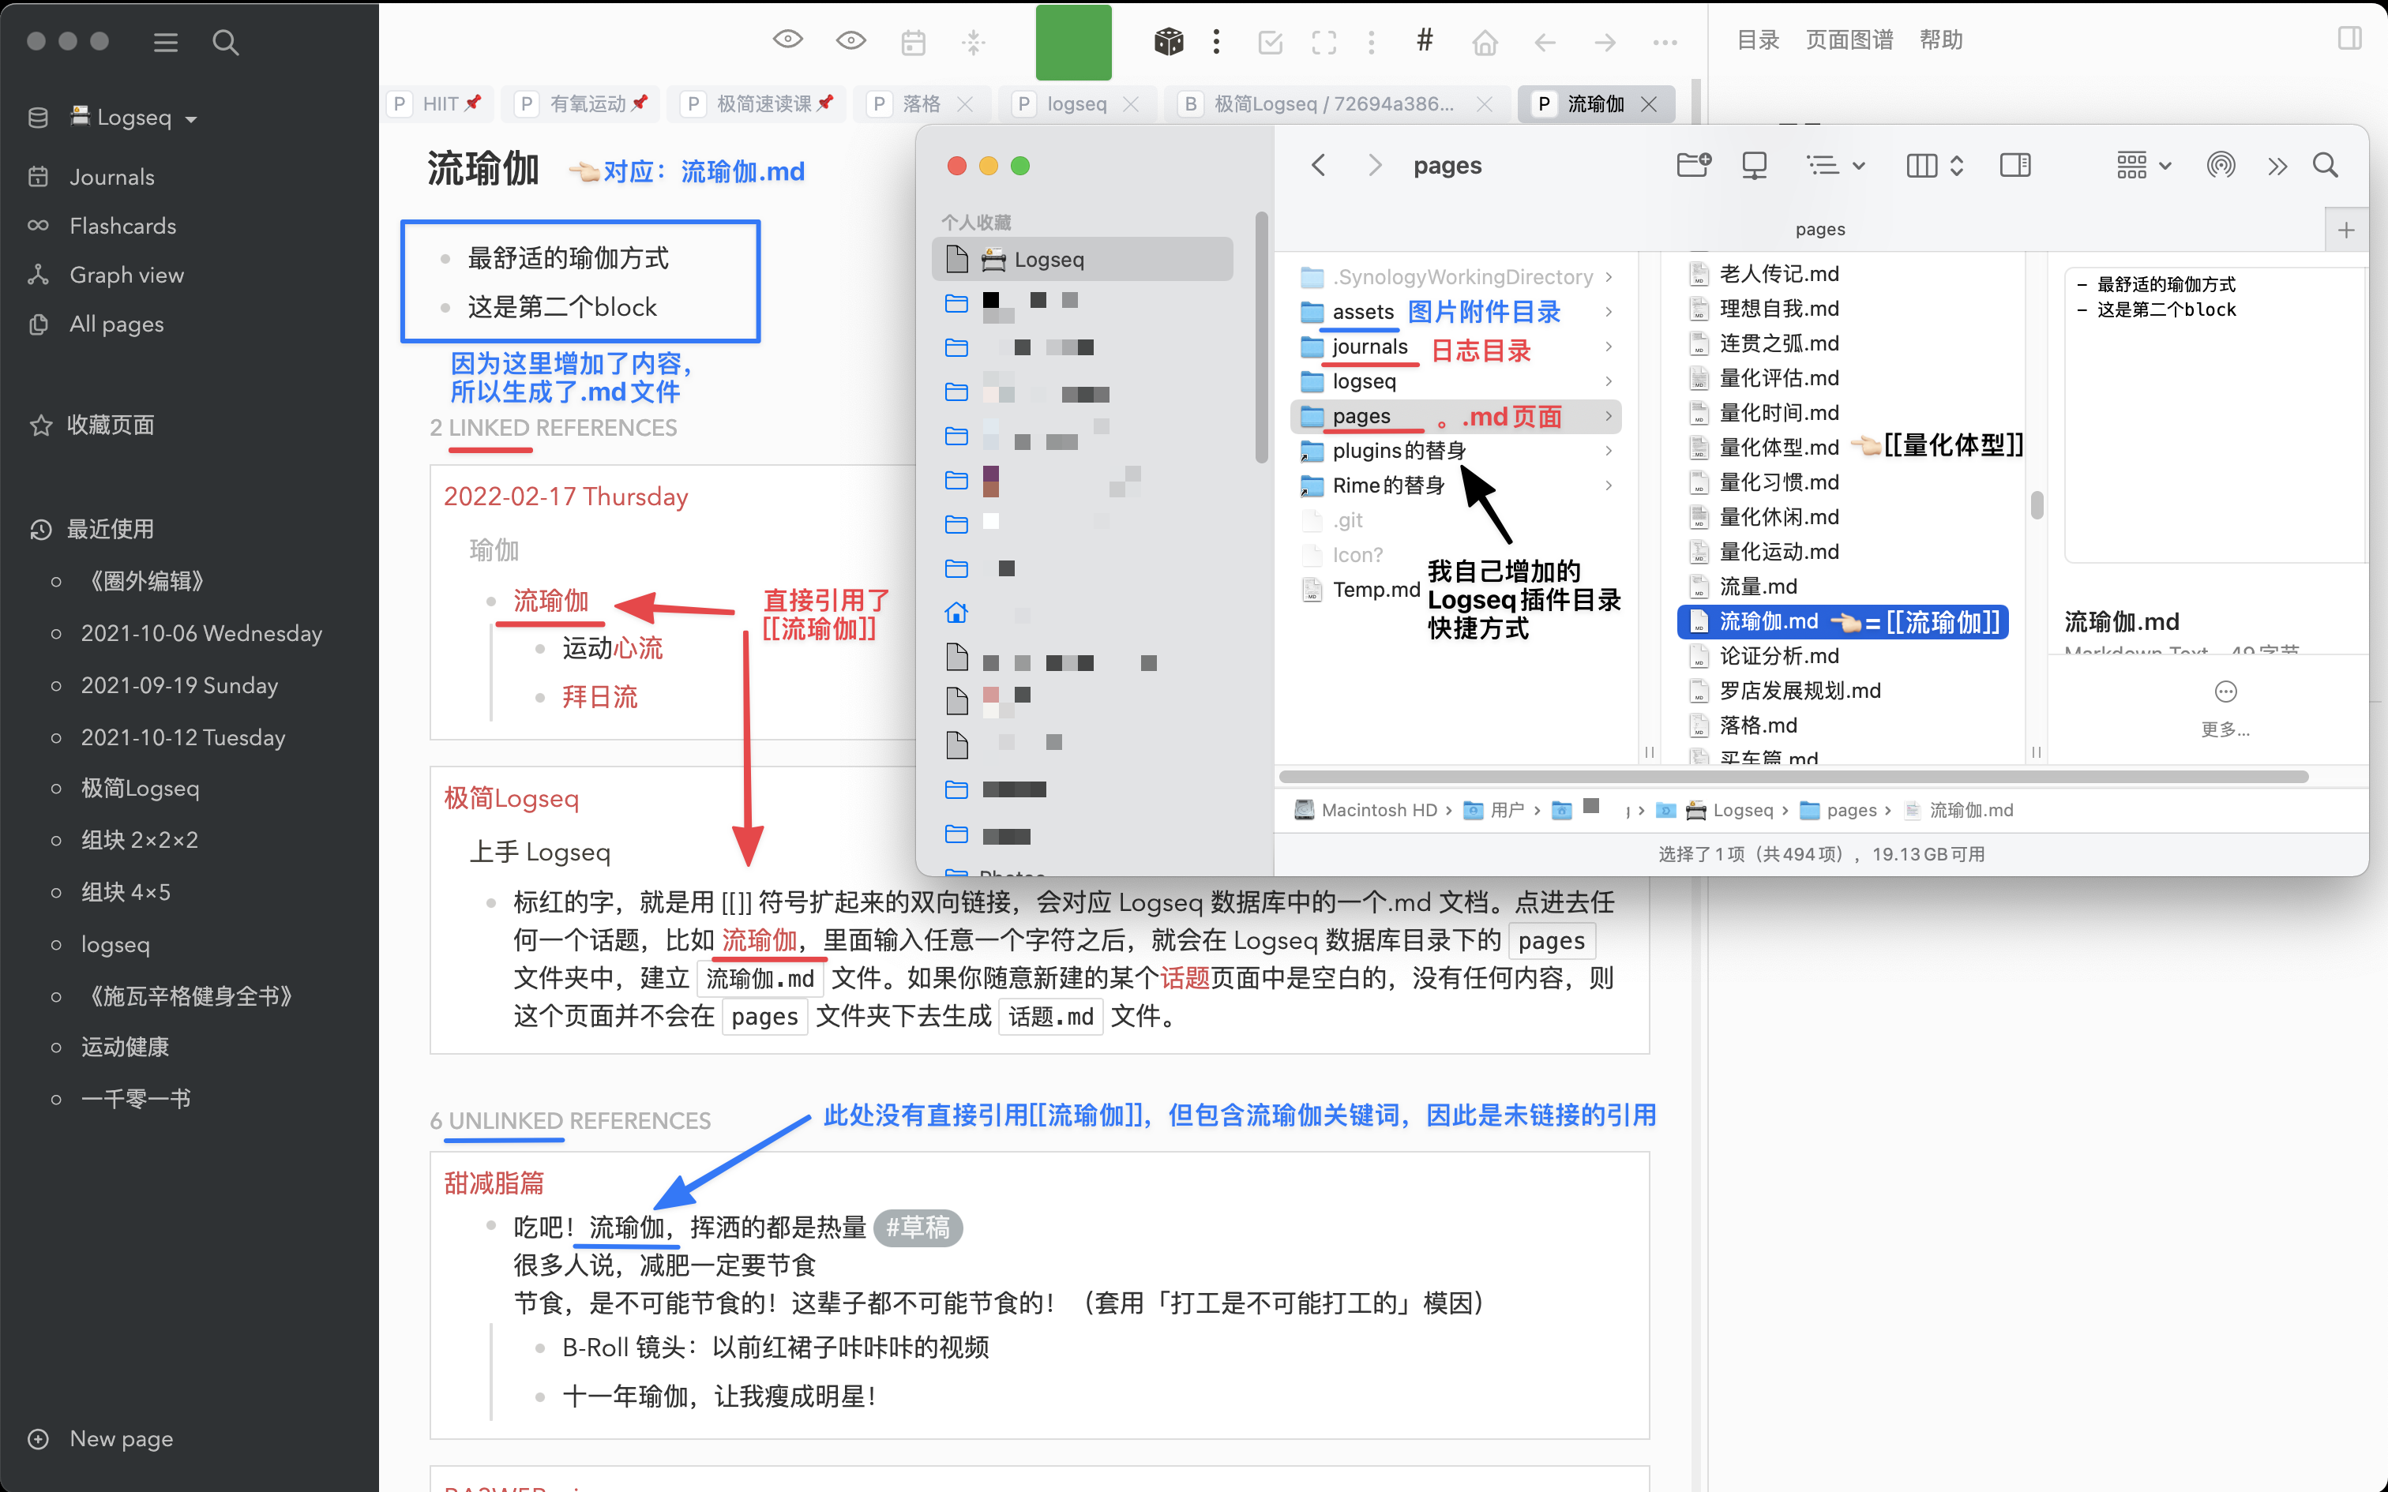Toggle the Logseq left sidebar menu icon
2388x1492 pixels.
166,43
